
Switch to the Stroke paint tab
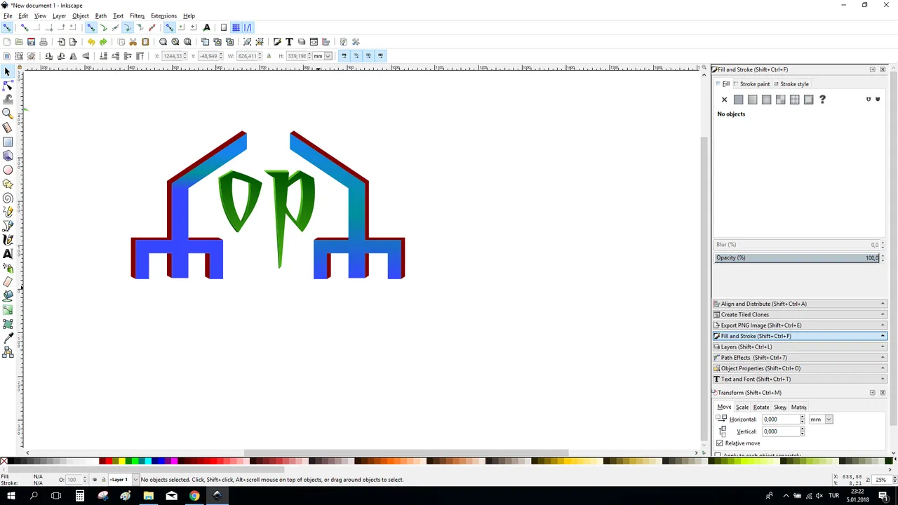coord(751,84)
